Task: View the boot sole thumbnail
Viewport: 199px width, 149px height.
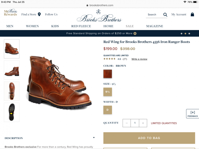Action: coord(12,112)
